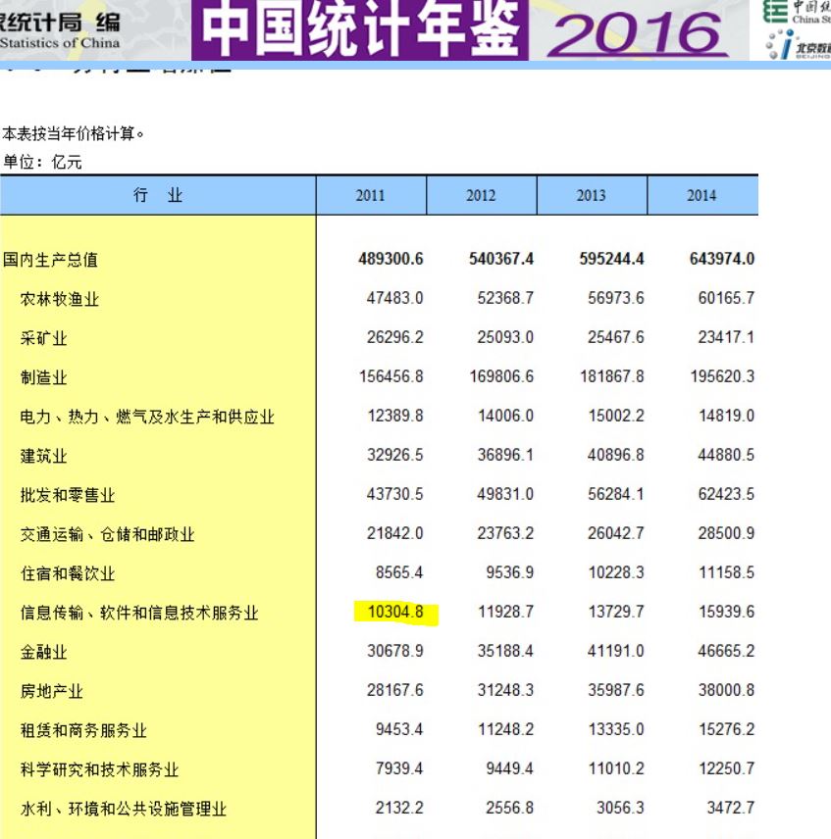Viewport: 831px width, 839px height.
Task: Click the value 15002.2
Action: coord(616,416)
